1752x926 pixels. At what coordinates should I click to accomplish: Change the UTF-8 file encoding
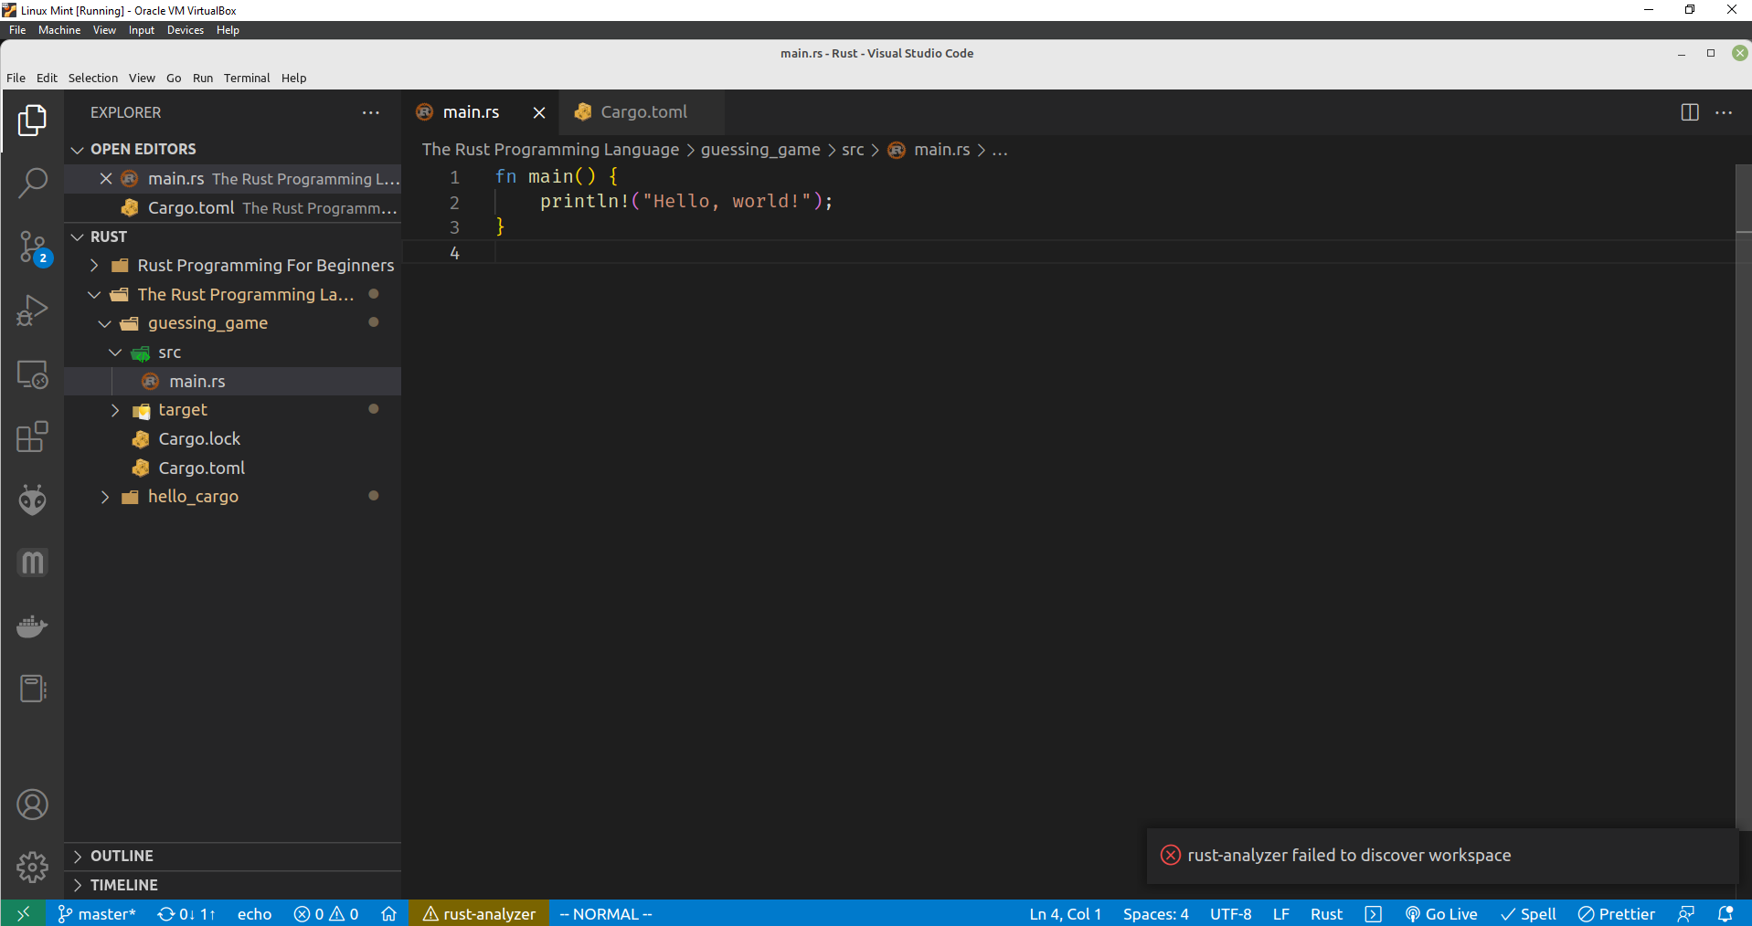(1231, 913)
